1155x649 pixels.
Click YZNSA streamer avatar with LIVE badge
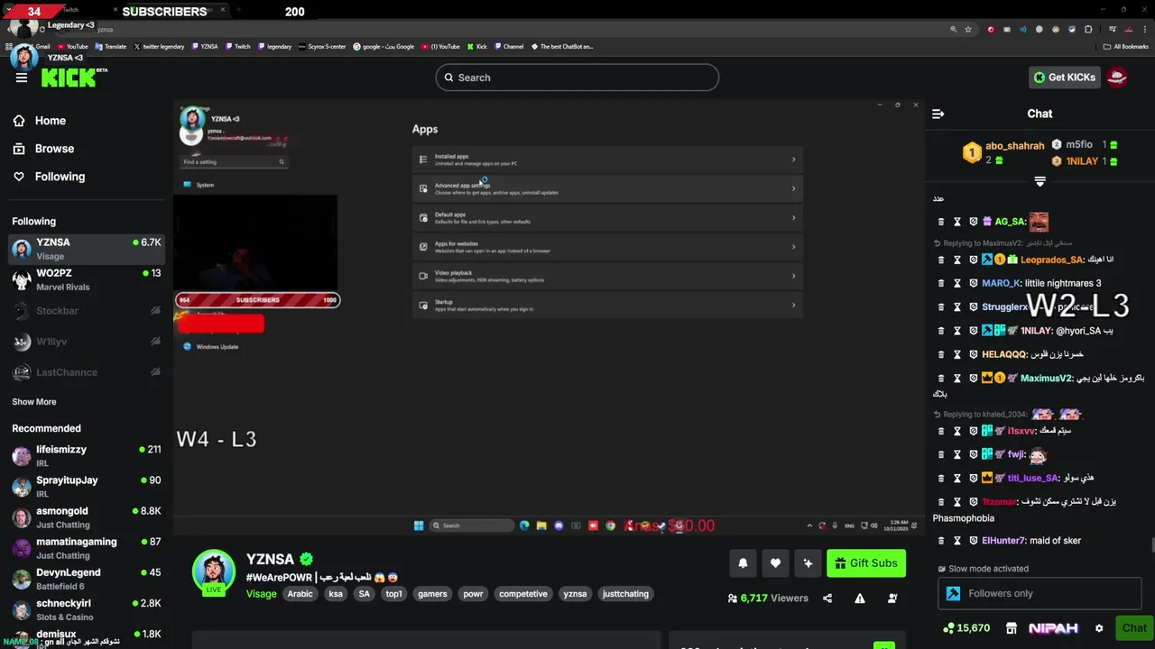click(214, 571)
